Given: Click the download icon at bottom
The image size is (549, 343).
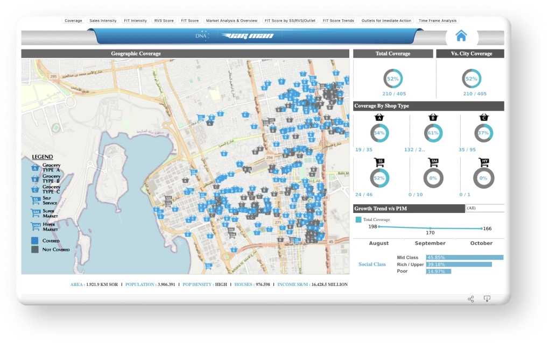Looking at the screenshot, I should 487,298.
